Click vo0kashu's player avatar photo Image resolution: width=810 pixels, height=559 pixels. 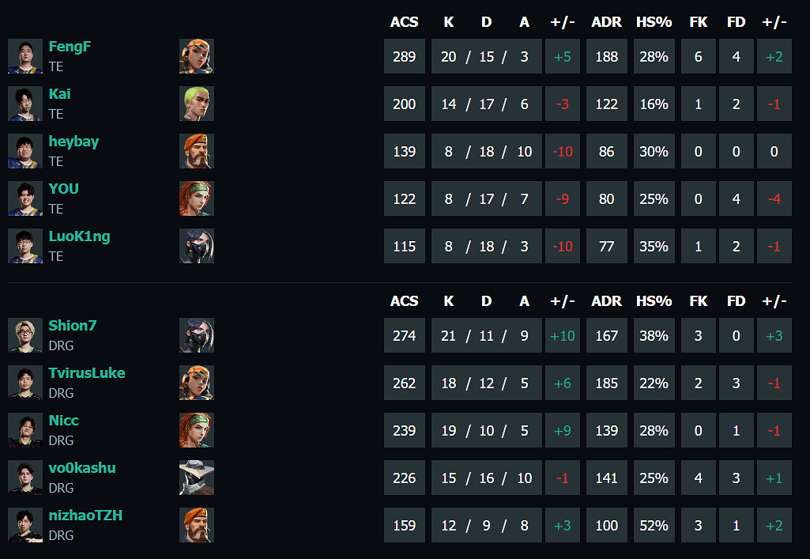point(25,478)
